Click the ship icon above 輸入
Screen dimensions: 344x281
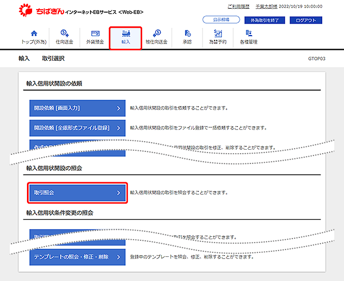coord(126,33)
